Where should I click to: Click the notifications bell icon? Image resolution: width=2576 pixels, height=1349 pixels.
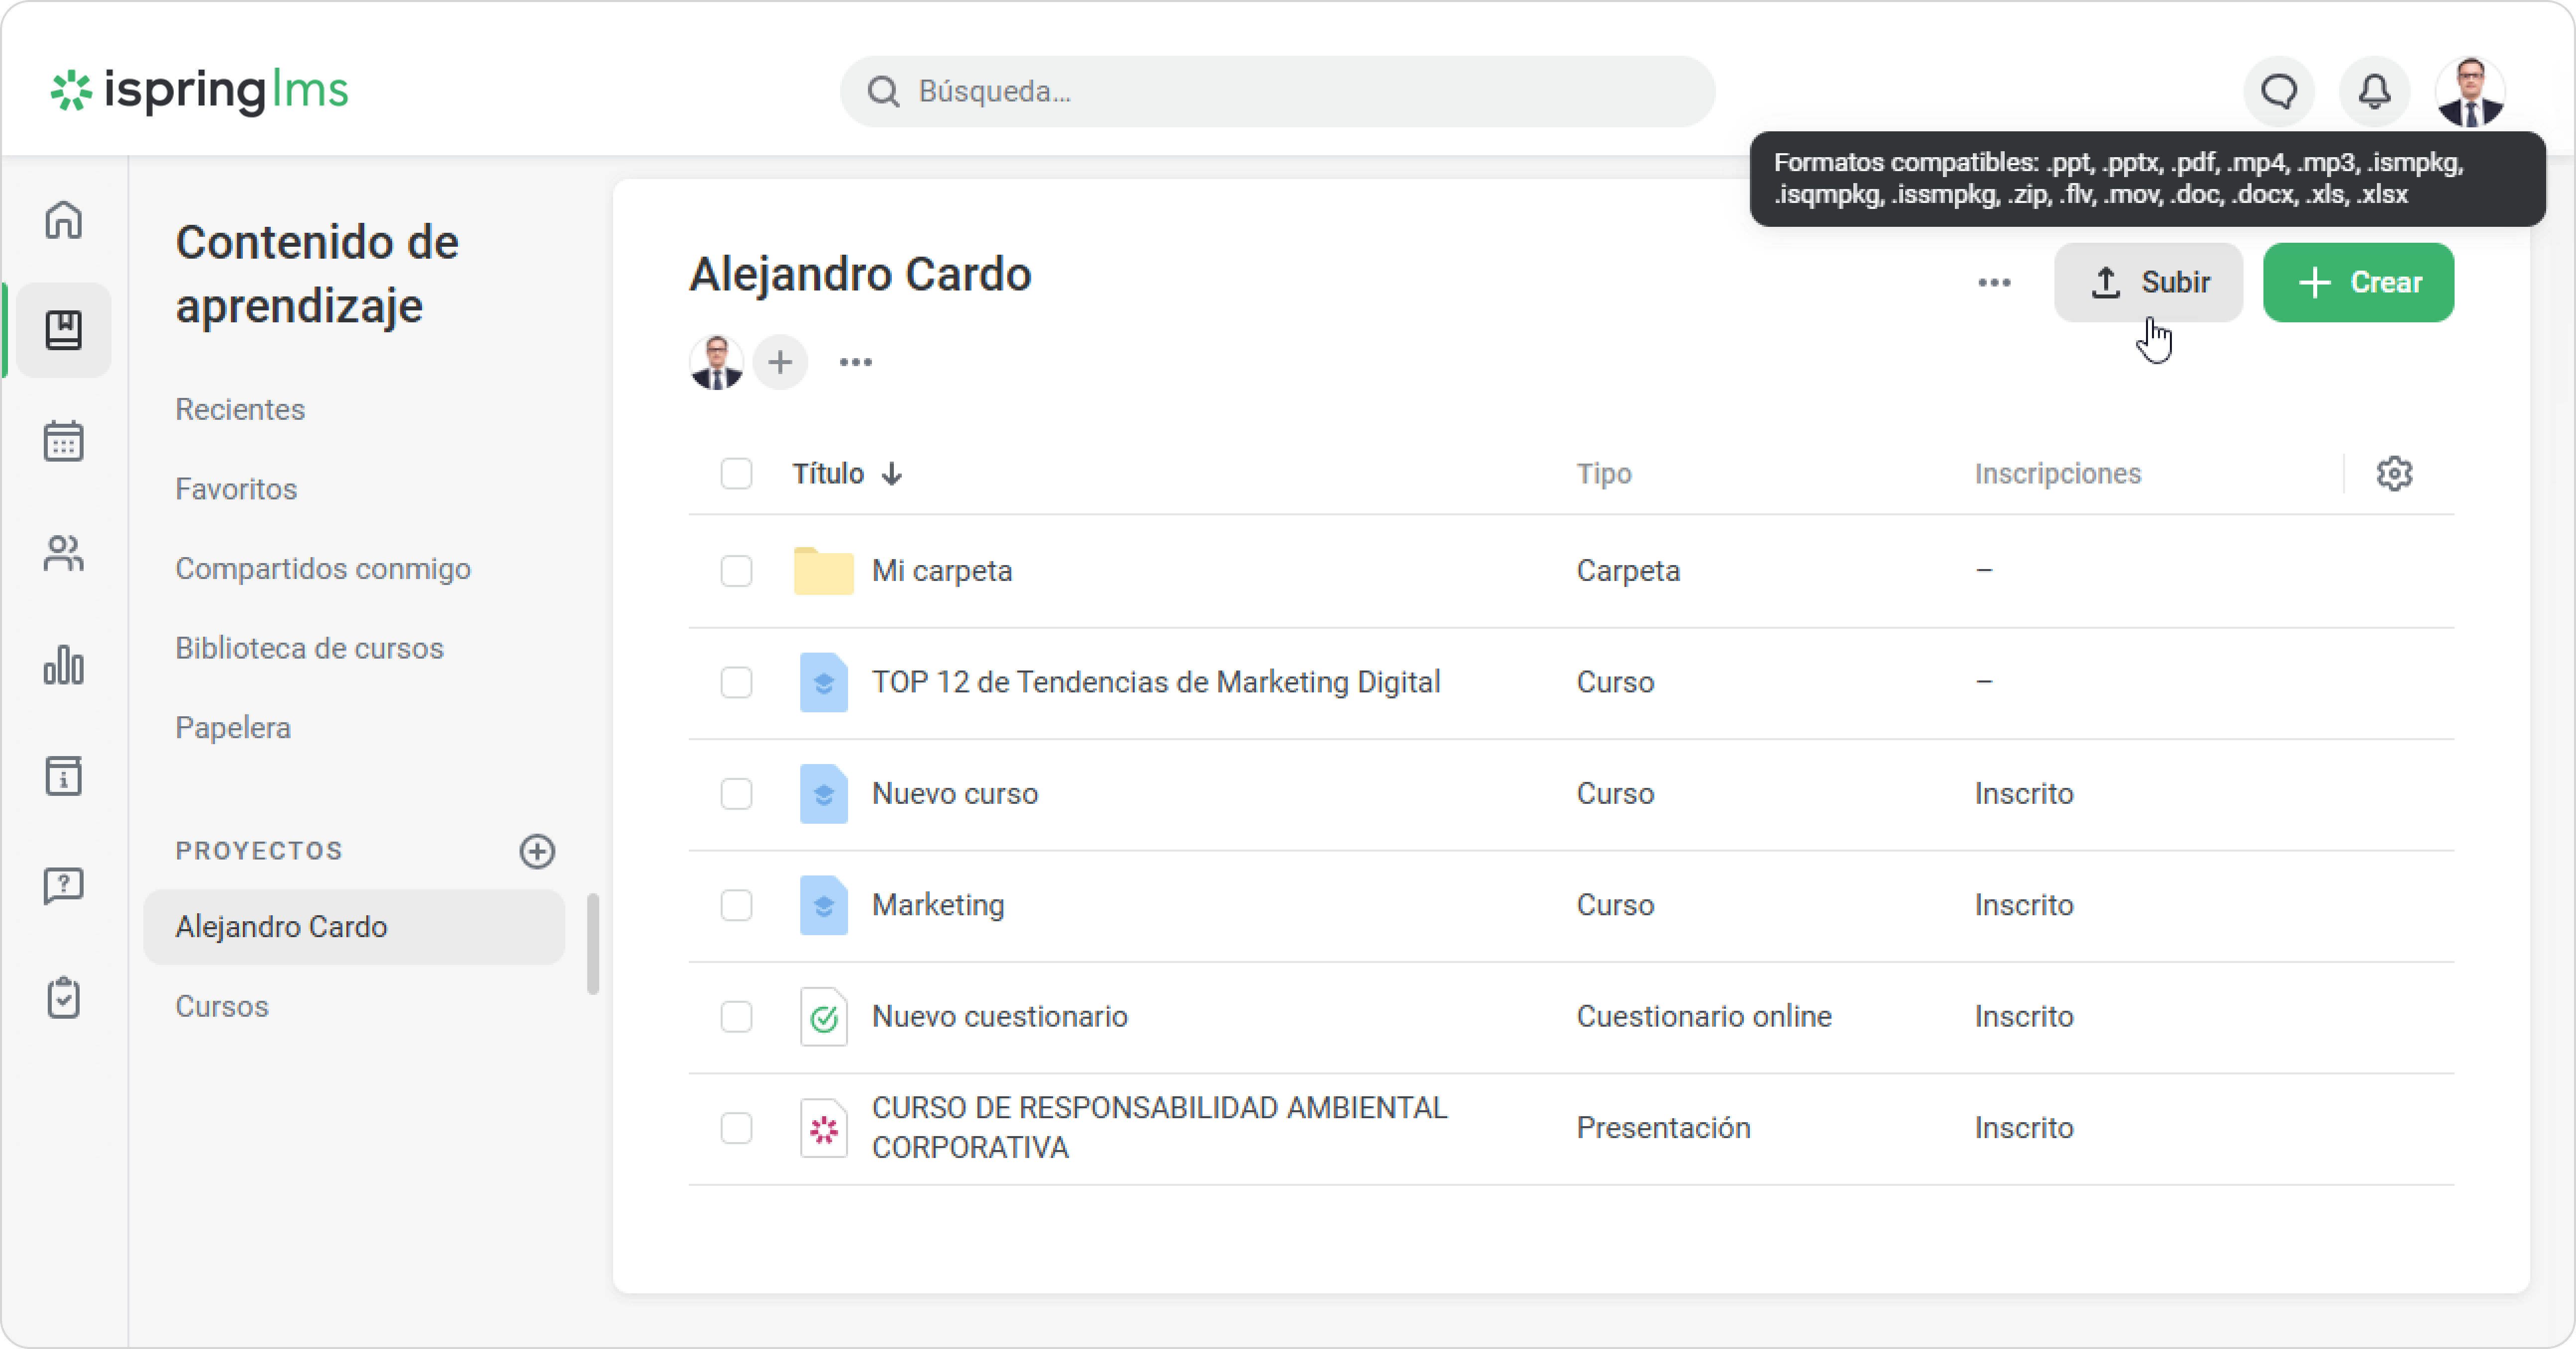pyautogui.click(x=2374, y=91)
